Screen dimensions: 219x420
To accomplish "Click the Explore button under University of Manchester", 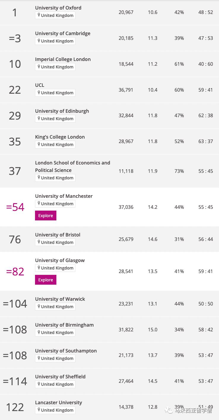I will (x=45, y=215).
